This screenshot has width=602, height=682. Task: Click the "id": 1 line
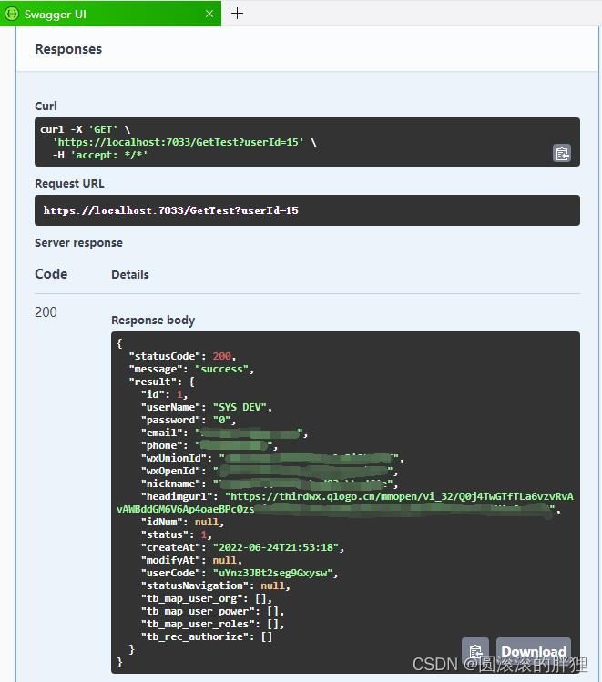[x=164, y=394]
